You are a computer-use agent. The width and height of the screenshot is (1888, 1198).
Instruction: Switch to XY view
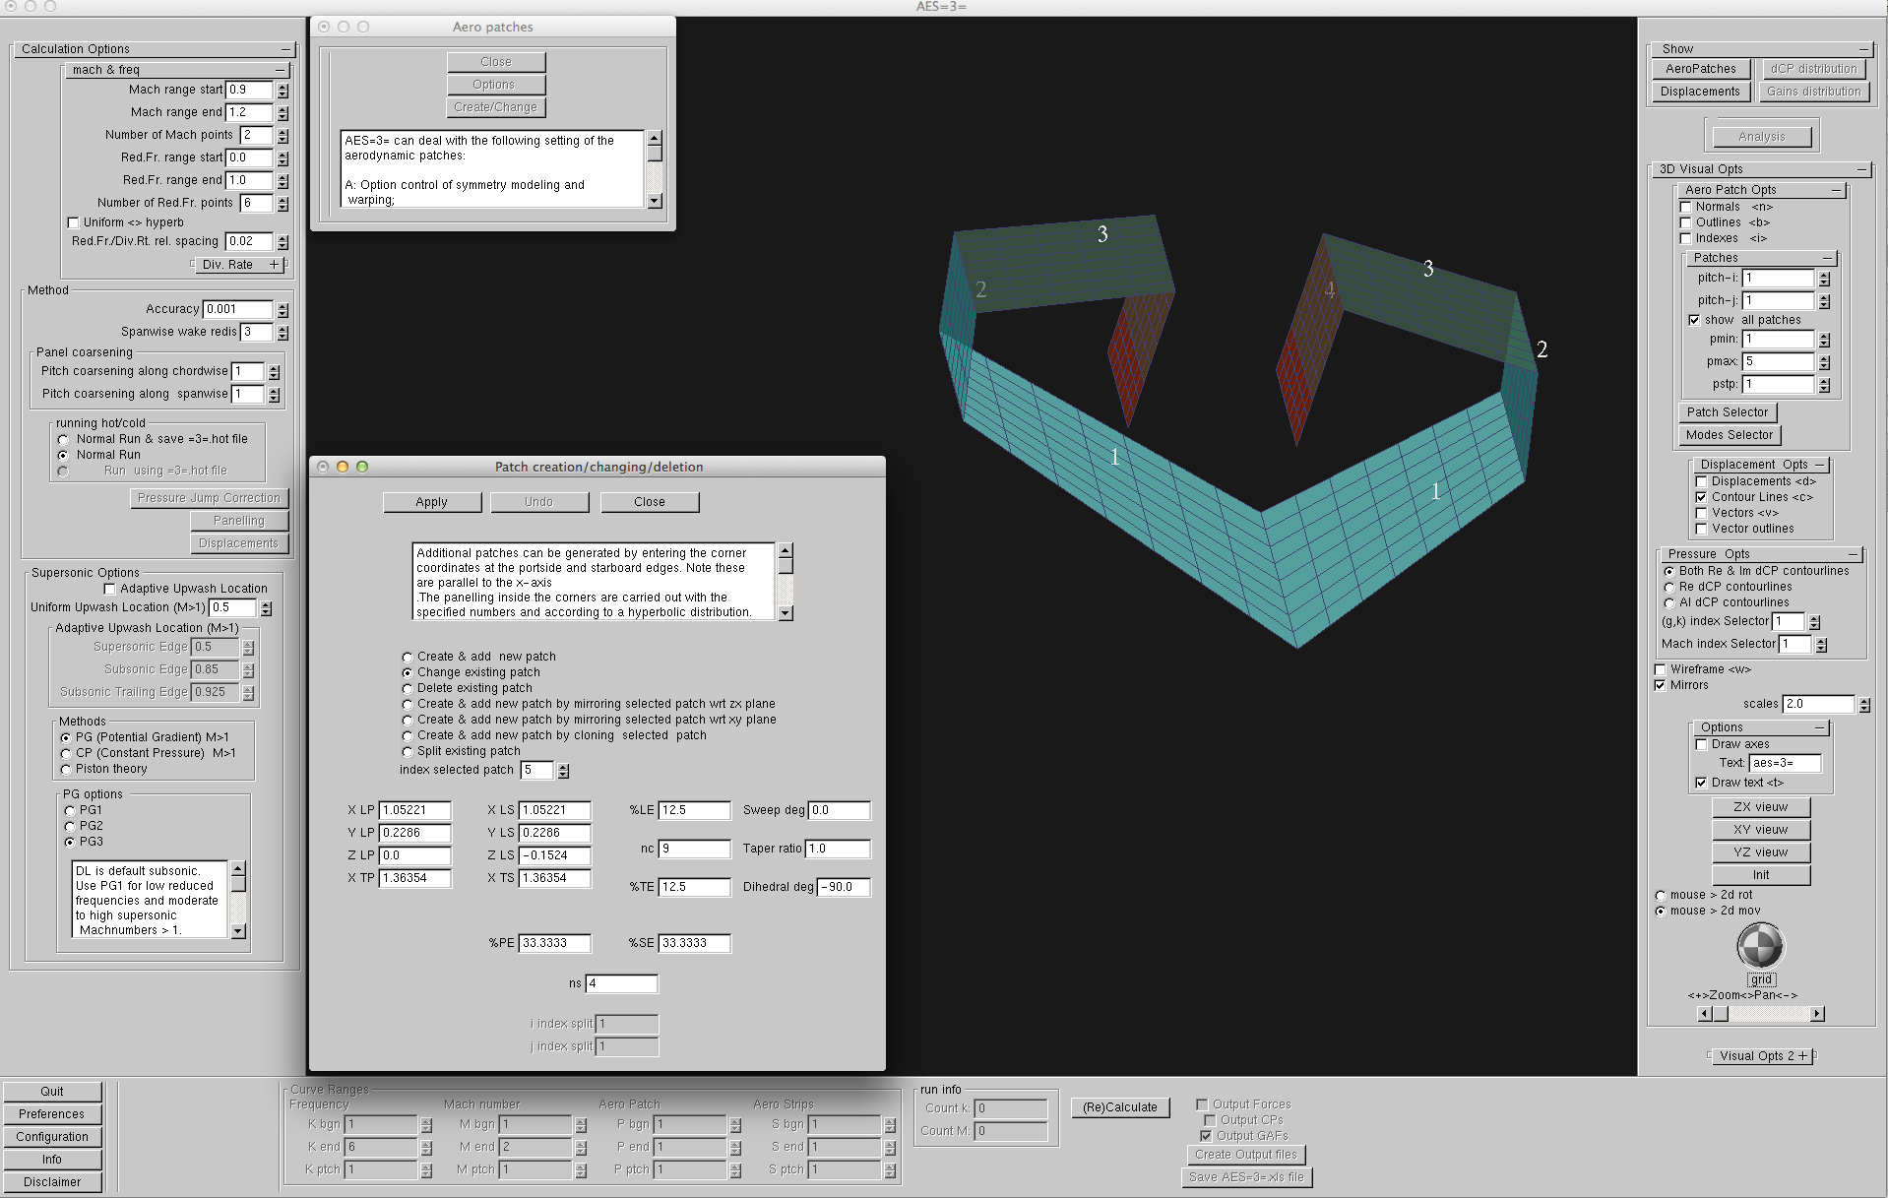coord(1761,830)
